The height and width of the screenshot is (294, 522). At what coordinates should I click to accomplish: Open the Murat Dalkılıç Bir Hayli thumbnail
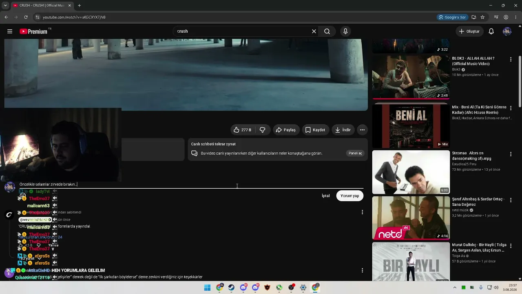point(411,261)
